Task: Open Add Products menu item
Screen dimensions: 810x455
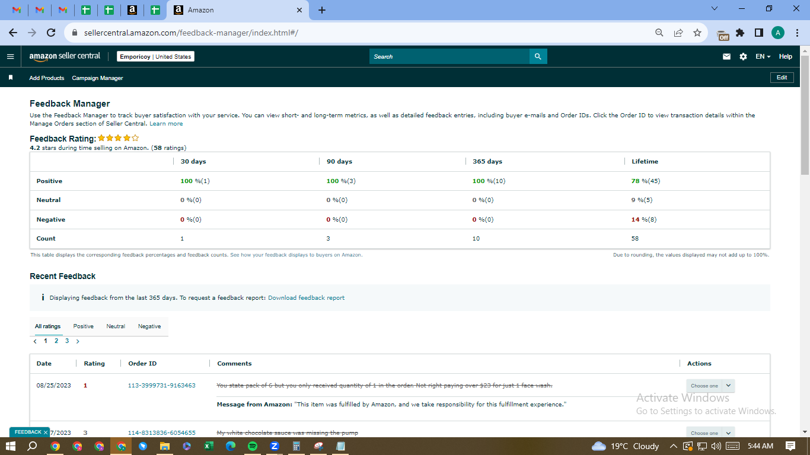Action: (x=47, y=78)
